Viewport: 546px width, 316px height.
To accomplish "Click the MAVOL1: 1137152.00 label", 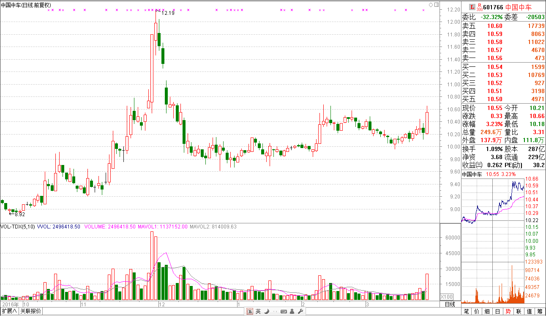I will [x=163, y=227].
